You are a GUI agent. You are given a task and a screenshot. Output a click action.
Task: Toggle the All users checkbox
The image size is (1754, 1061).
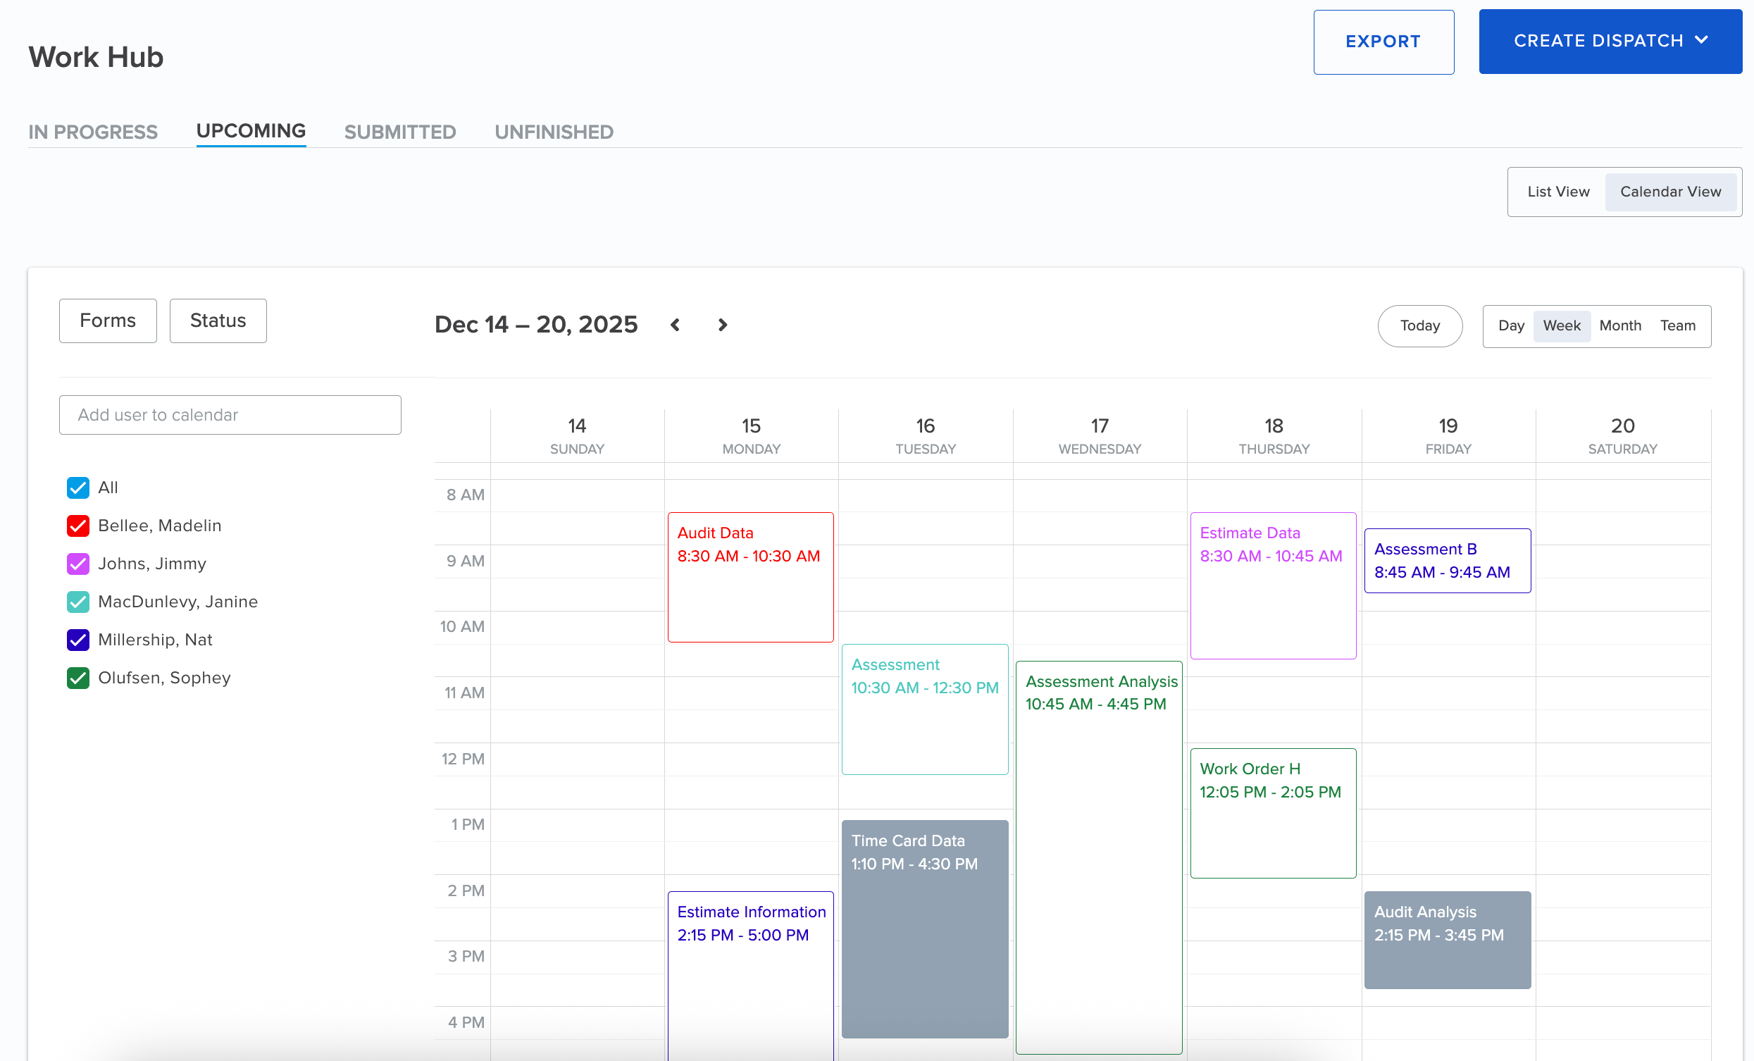pos(77,488)
